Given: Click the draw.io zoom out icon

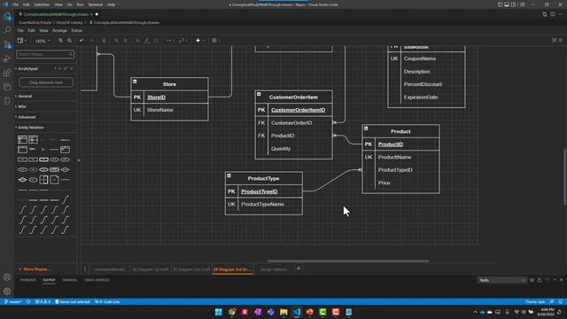Looking at the screenshot, I should (x=69, y=41).
